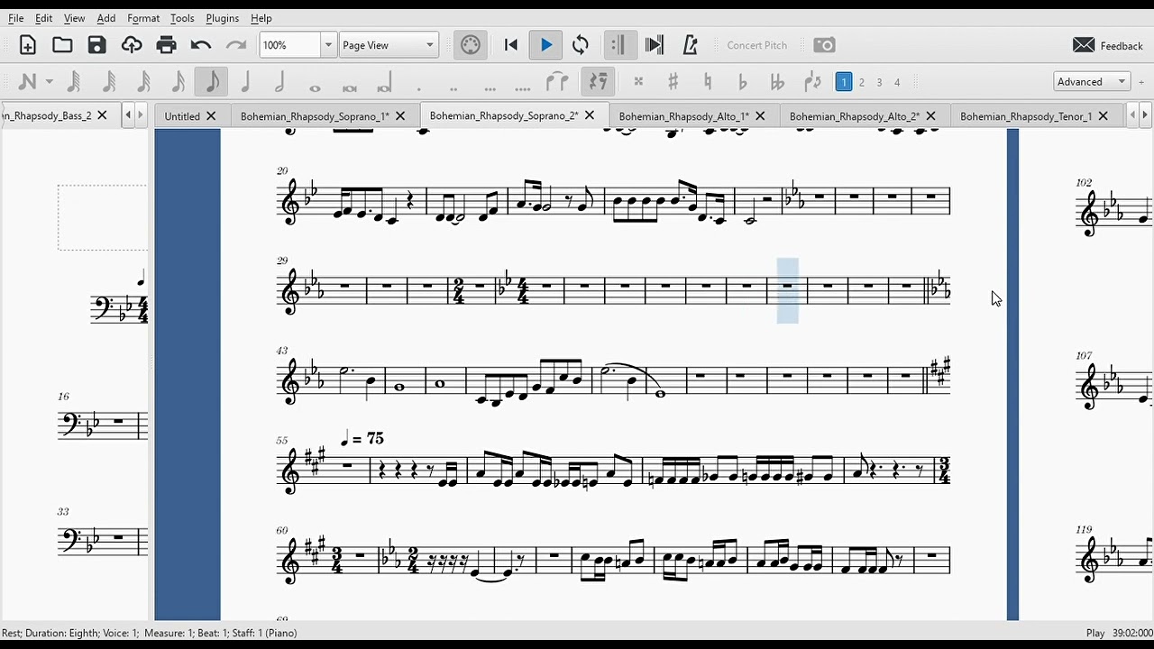The image size is (1154, 649).
Task: Upload the score online via the cloud icon
Action: [x=132, y=45]
